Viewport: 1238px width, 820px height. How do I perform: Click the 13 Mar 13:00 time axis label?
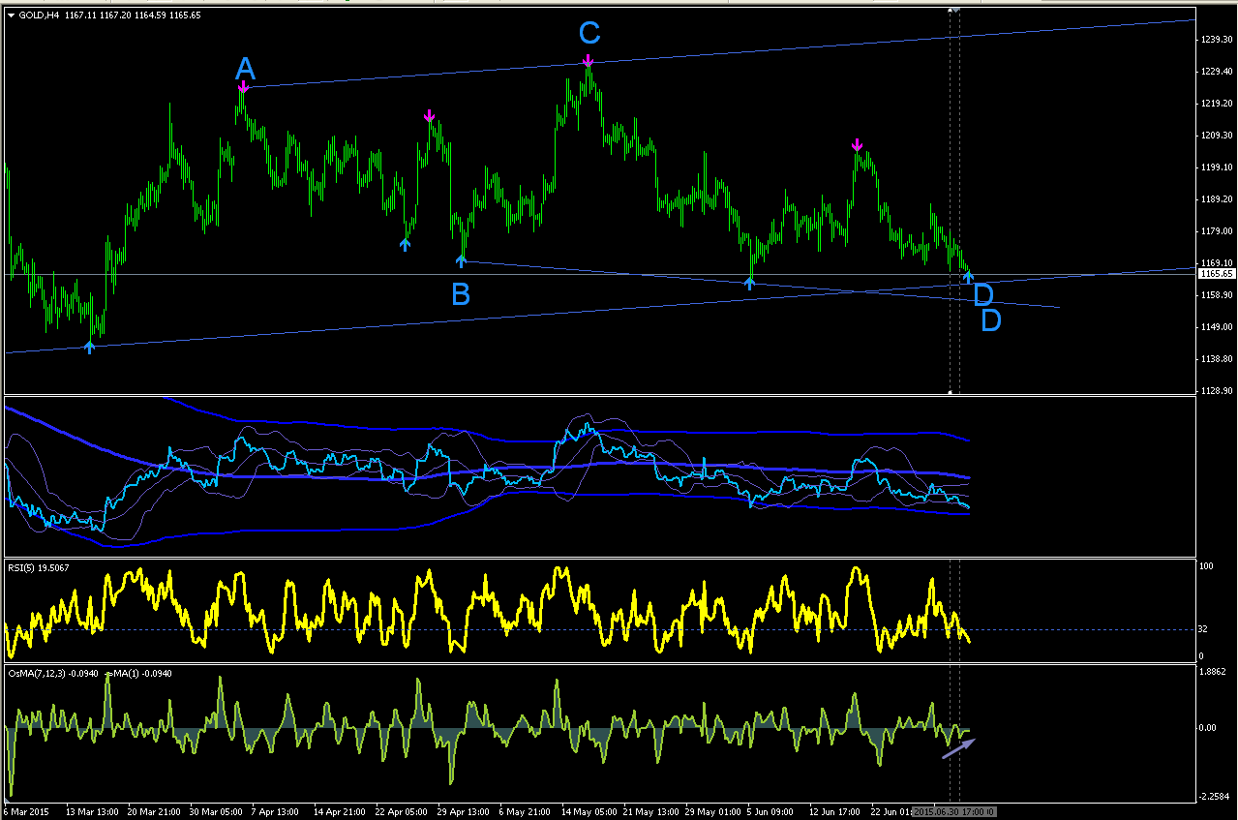tap(94, 811)
